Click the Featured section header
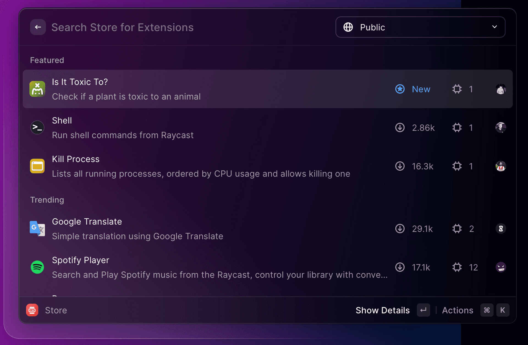The width and height of the screenshot is (528, 345). (x=47, y=60)
